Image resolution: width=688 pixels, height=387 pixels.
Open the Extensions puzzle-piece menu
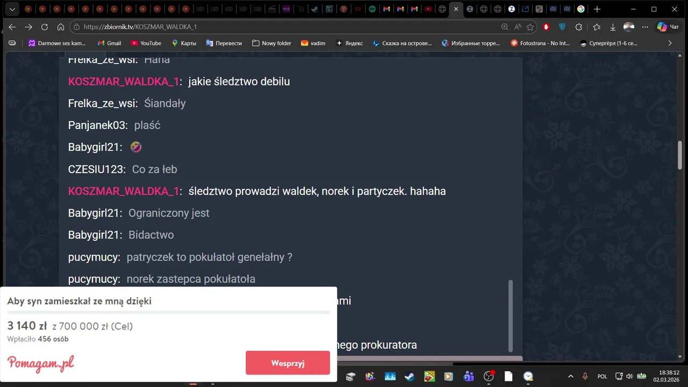579,27
